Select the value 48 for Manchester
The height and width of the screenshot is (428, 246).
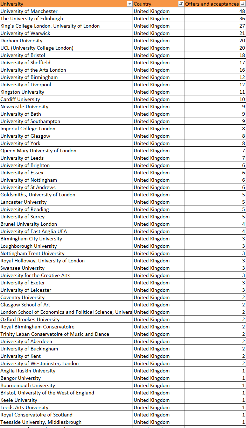point(215,11)
